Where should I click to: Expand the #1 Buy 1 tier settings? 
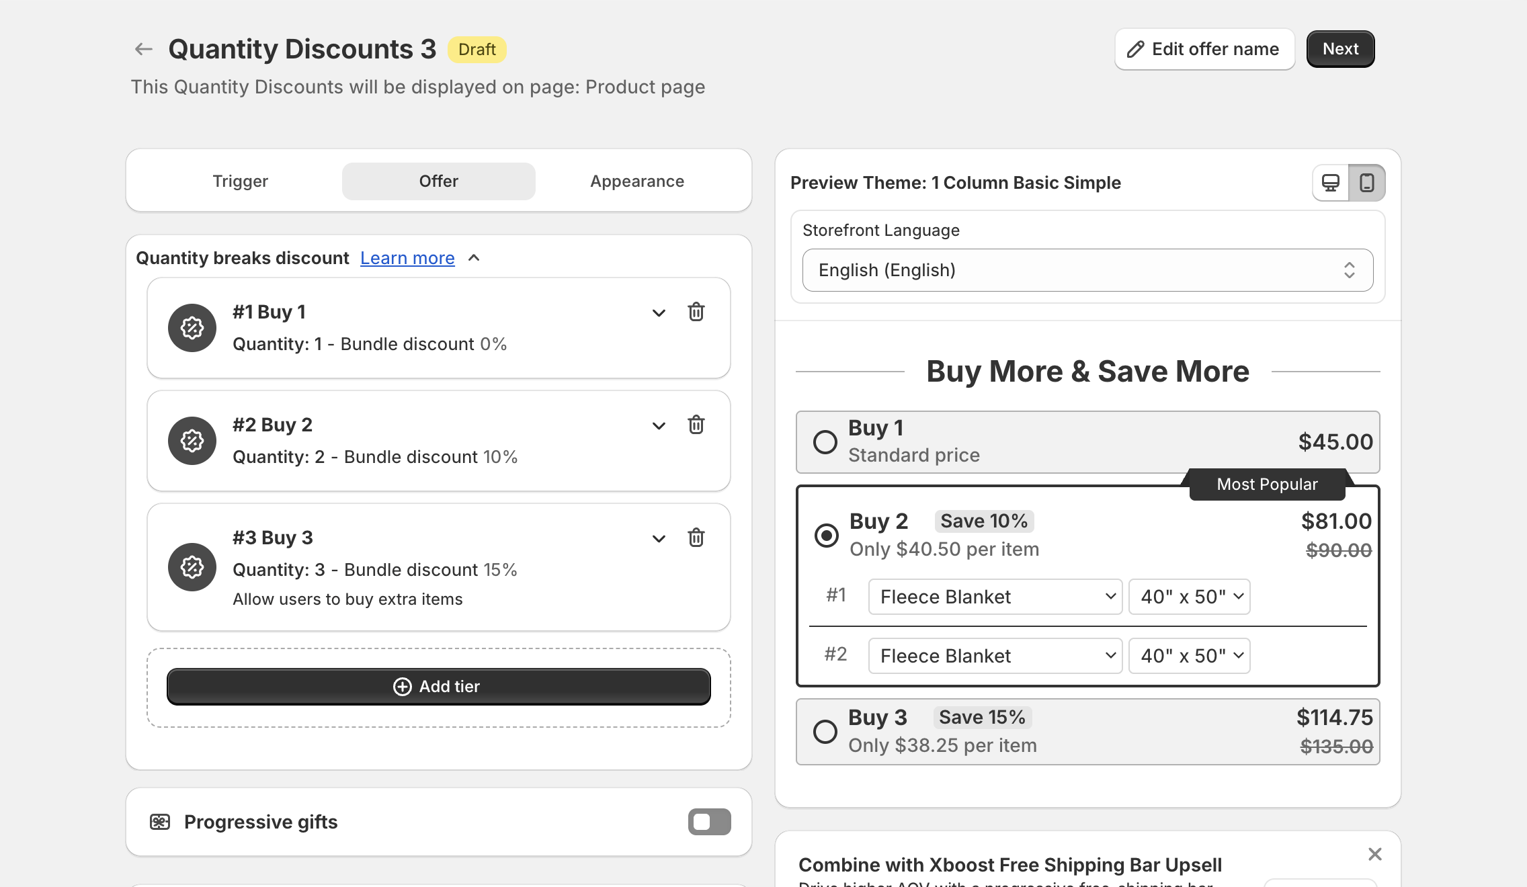pyautogui.click(x=659, y=313)
